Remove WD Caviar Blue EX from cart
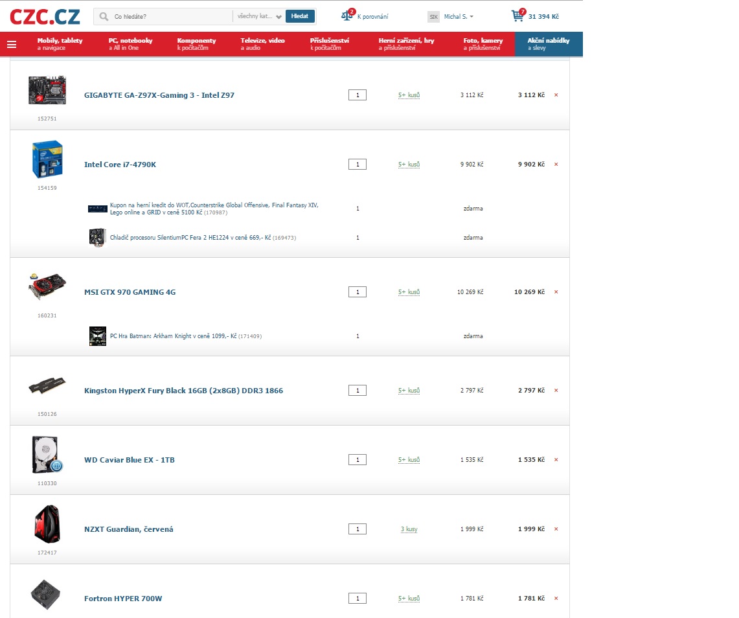The height and width of the screenshot is (618, 739). pyautogui.click(x=556, y=460)
